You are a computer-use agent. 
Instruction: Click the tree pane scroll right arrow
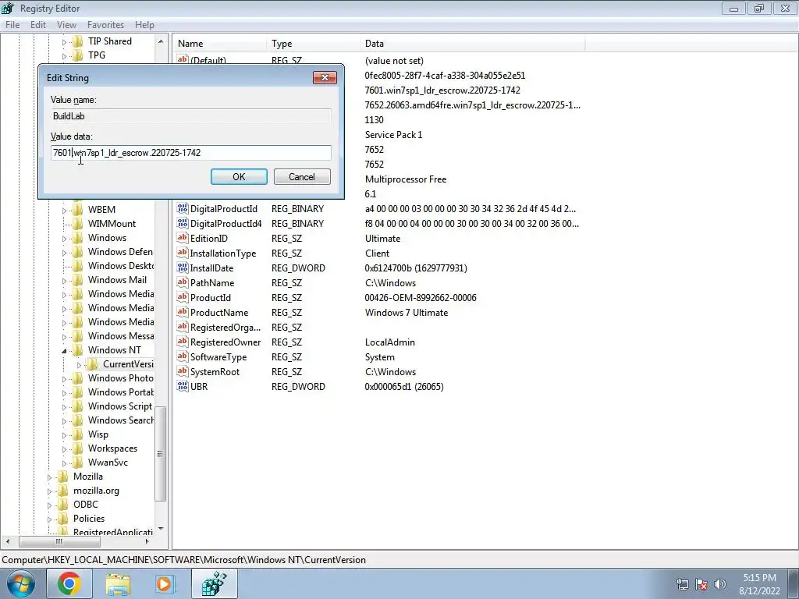coord(147,541)
